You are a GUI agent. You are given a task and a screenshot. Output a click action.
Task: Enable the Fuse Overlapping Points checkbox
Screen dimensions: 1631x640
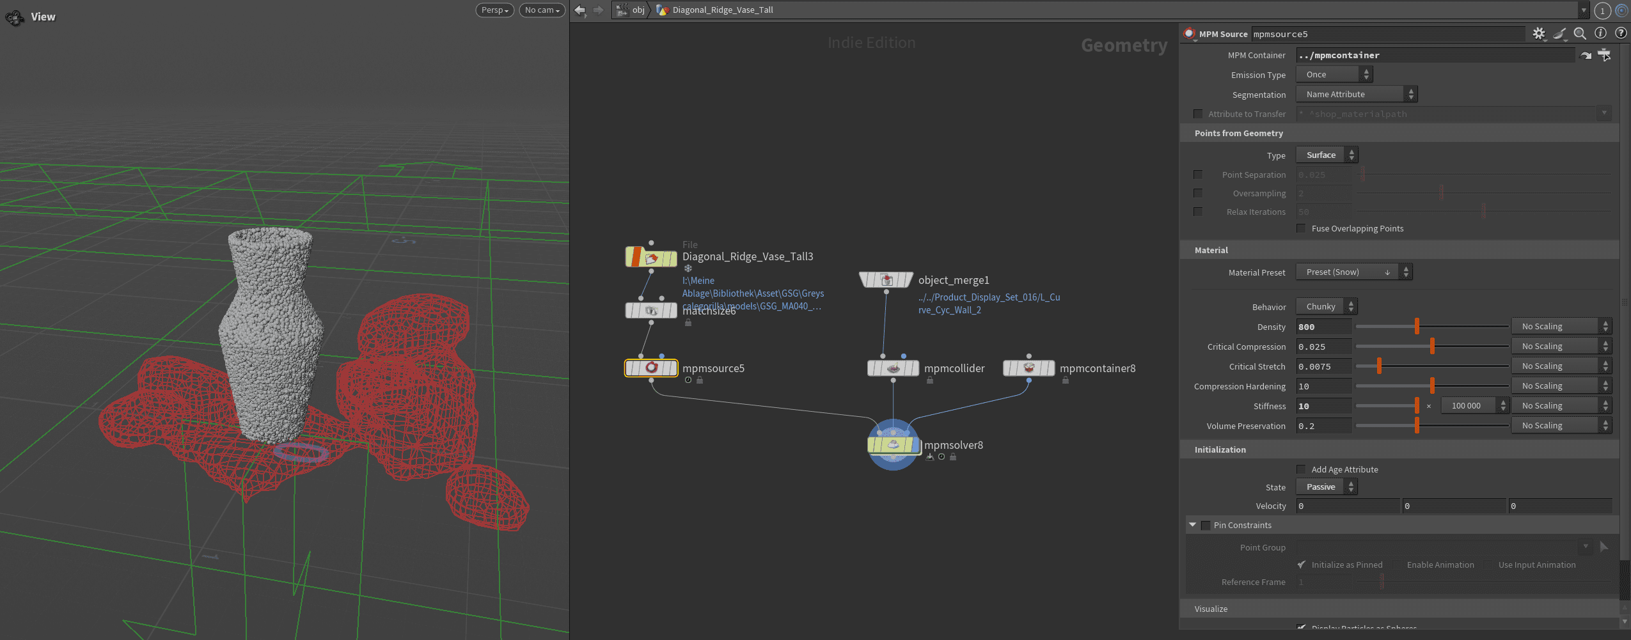point(1300,228)
